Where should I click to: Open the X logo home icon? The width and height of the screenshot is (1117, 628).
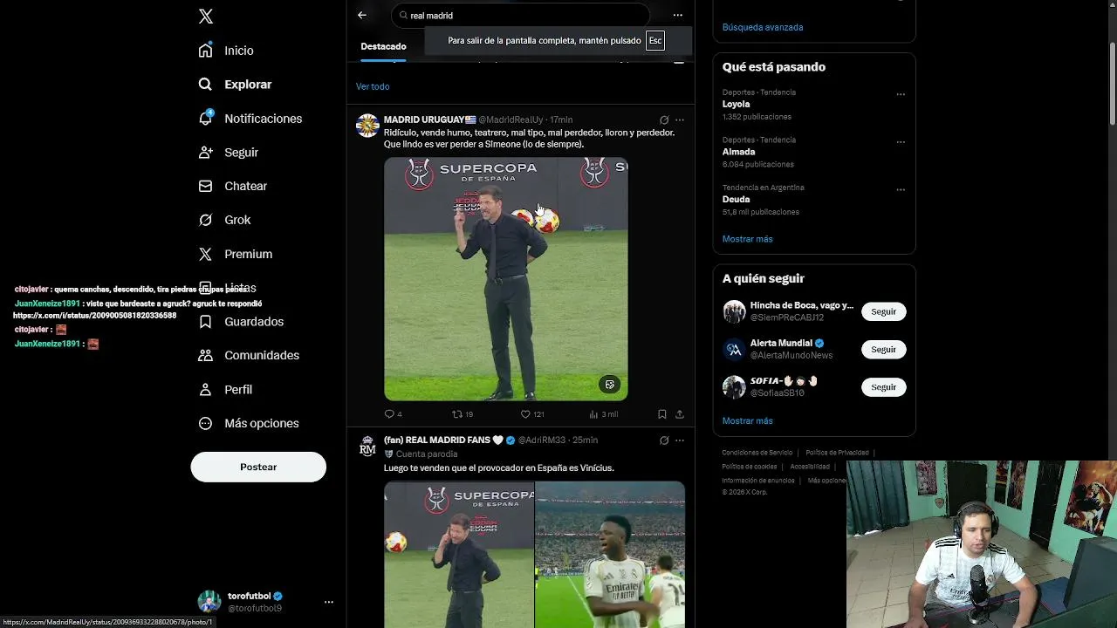click(x=206, y=17)
